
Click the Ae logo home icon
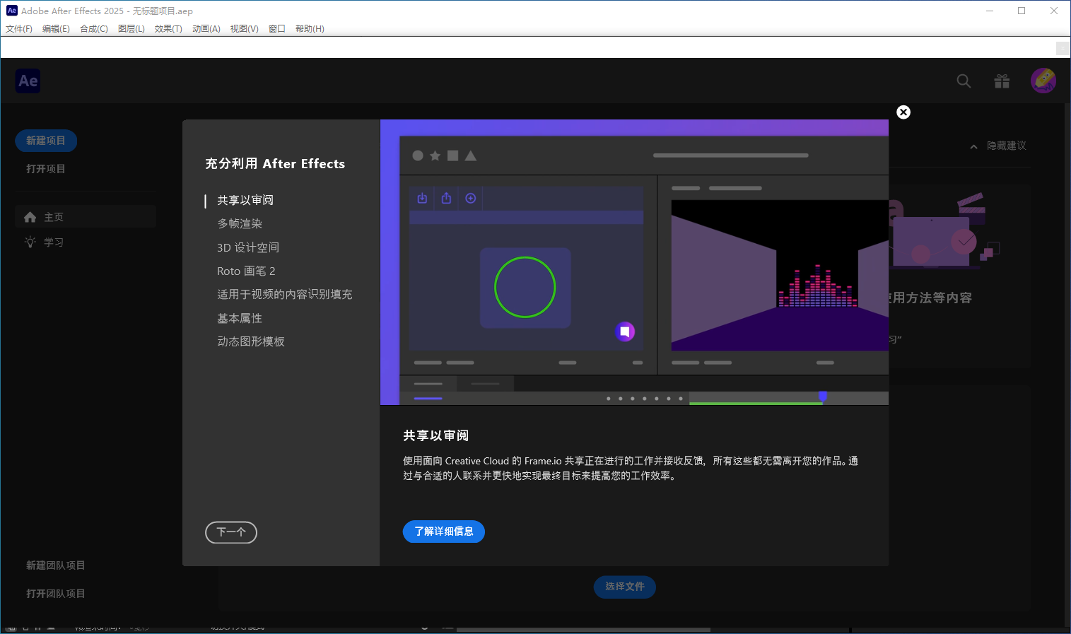[28, 81]
